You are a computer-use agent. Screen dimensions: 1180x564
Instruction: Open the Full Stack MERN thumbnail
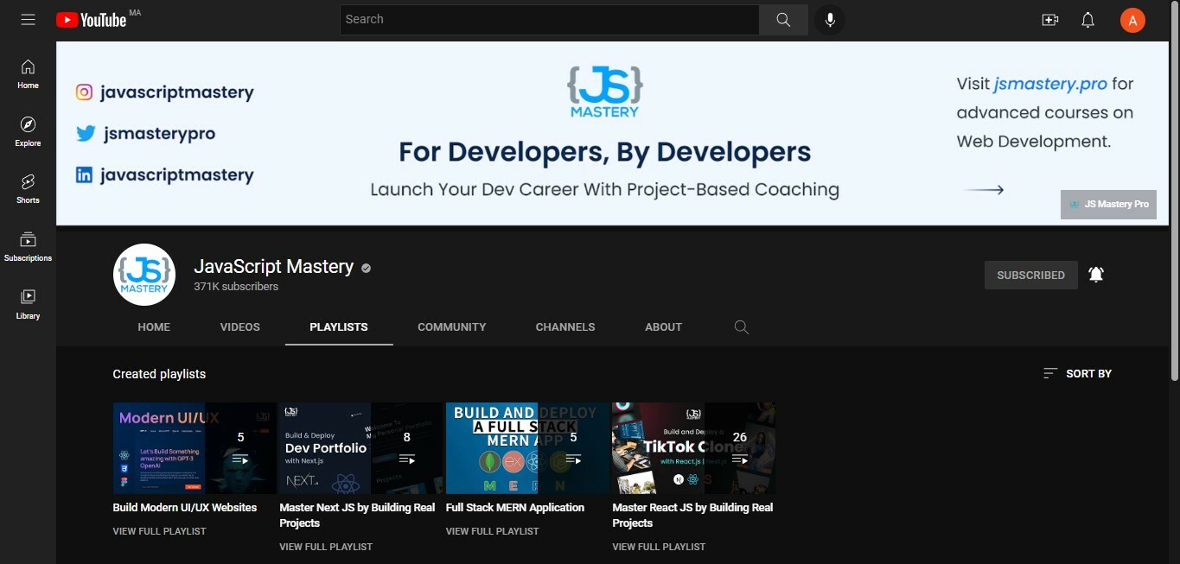point(527,448)
